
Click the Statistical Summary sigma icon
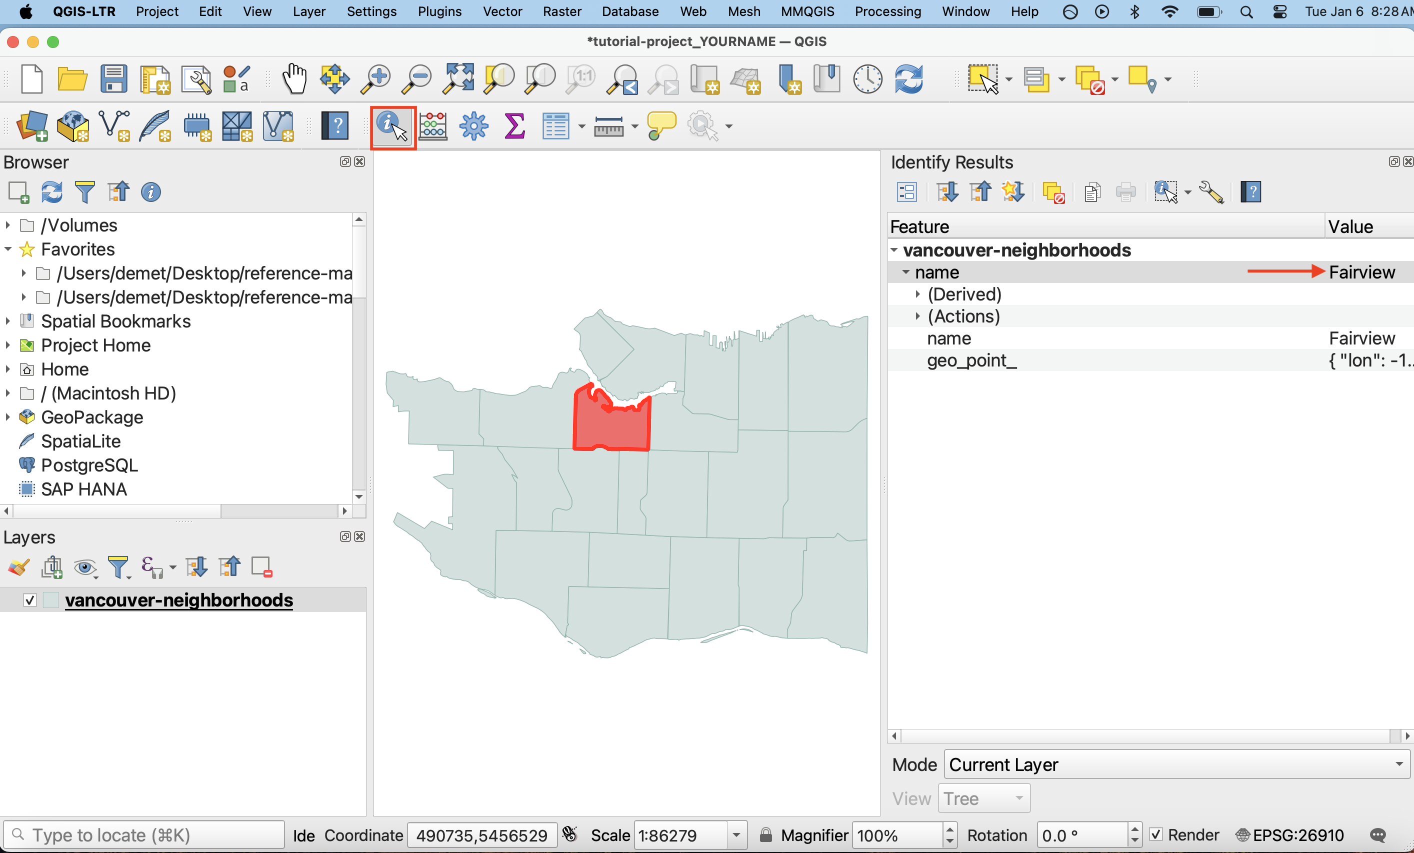click(514, 126)
